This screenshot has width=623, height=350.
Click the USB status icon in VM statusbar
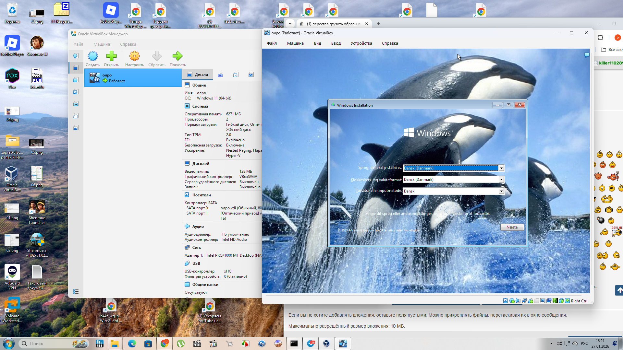coord(531,301)
